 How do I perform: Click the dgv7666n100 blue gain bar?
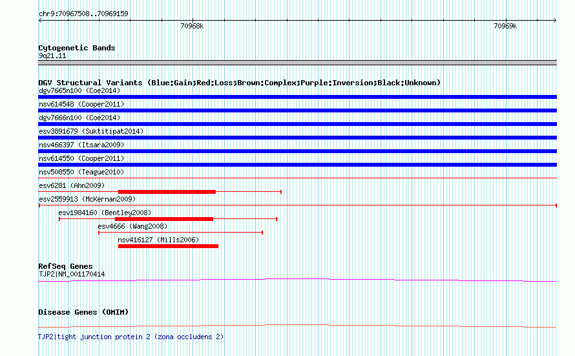coord(297,124)
